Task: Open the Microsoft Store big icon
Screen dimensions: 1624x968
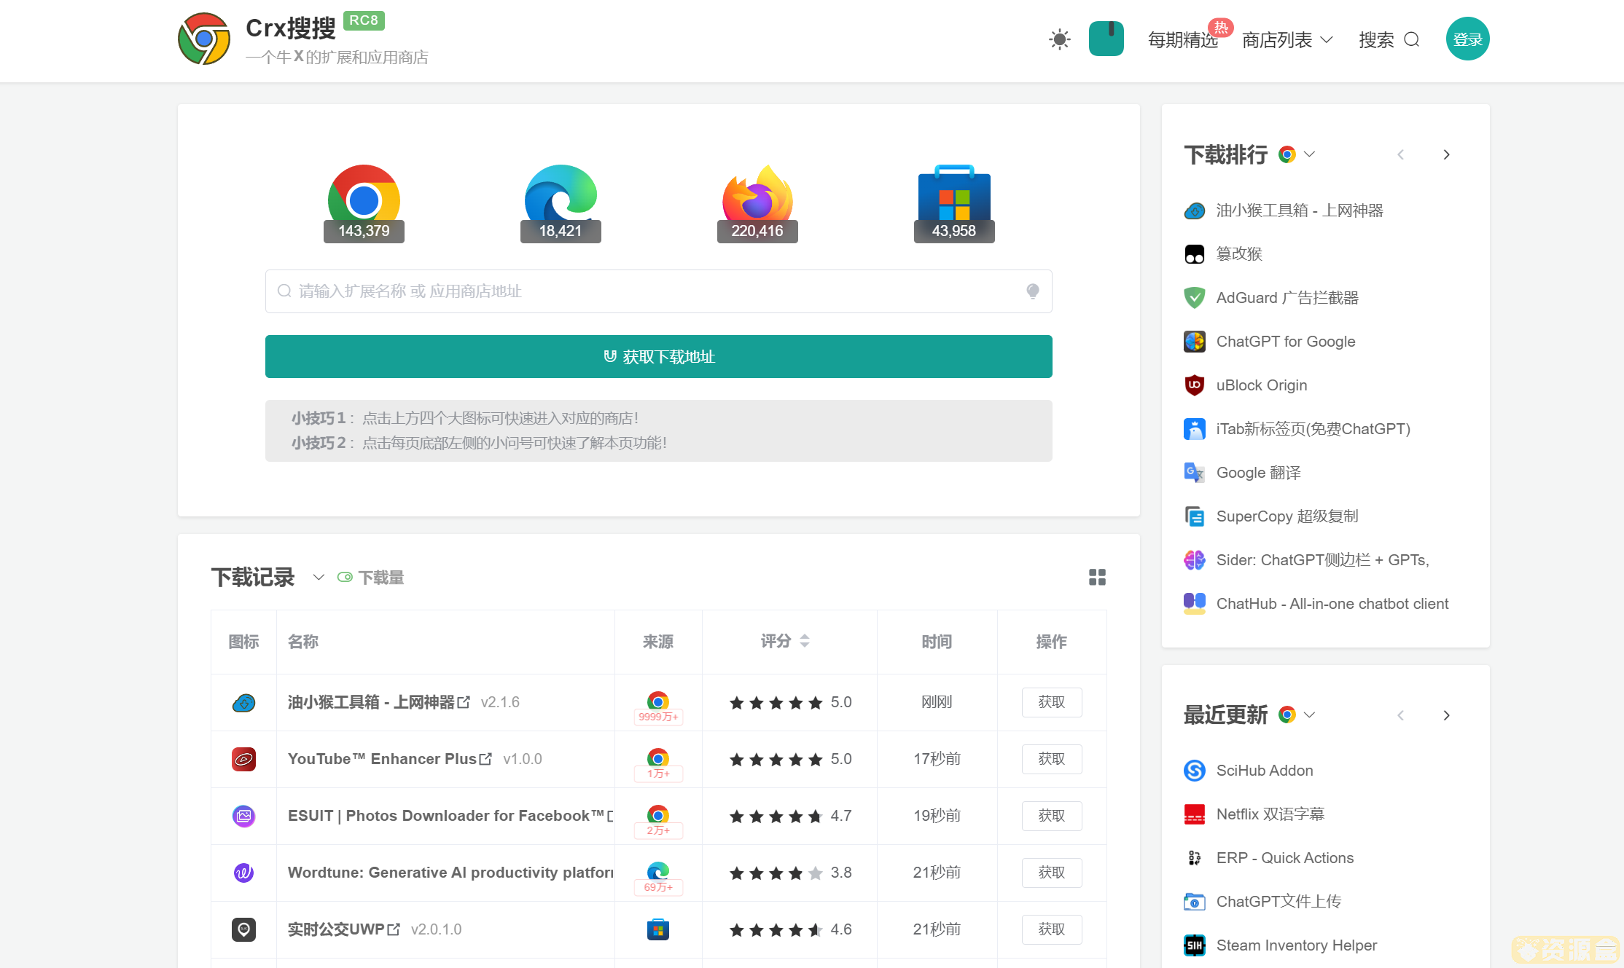Action: tap(954, 202)
